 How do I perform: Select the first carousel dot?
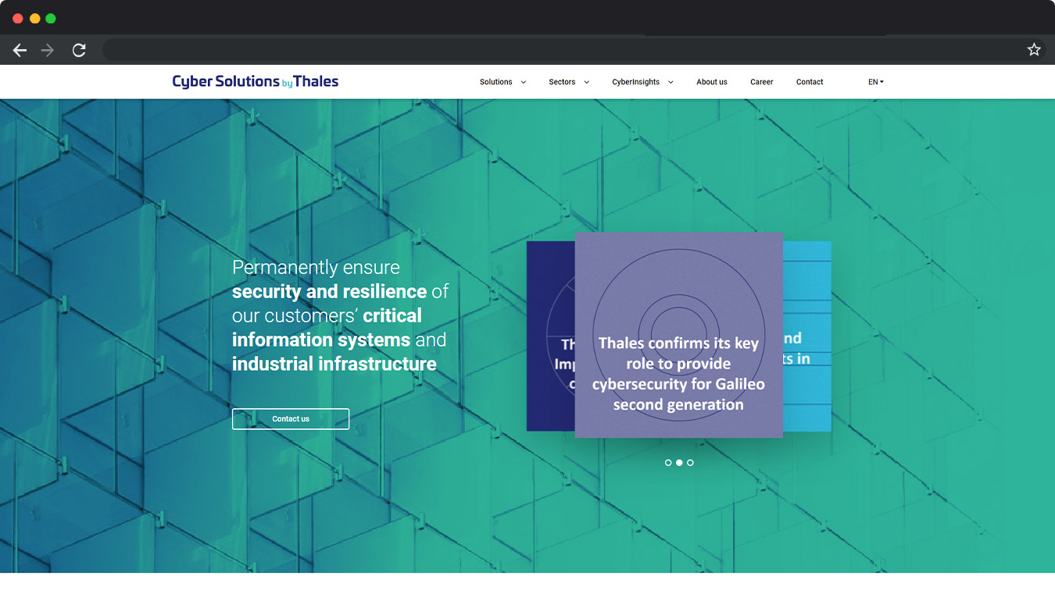[668, 463]
